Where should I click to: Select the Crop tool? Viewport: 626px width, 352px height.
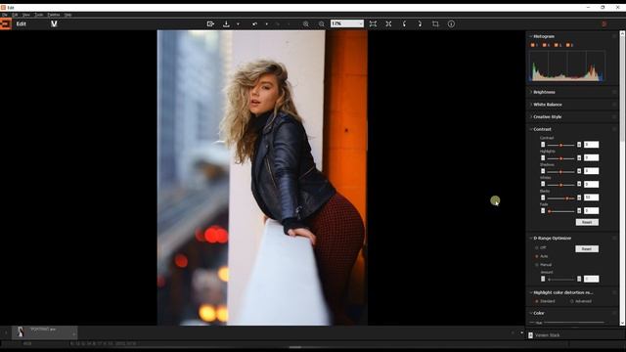[435, 23]
